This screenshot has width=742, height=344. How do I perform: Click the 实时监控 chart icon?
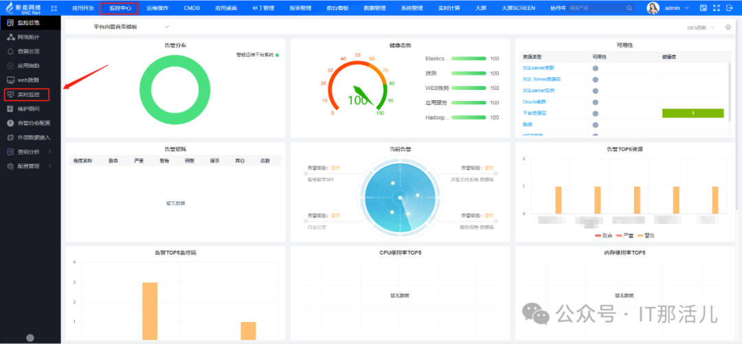pos(10,95)
